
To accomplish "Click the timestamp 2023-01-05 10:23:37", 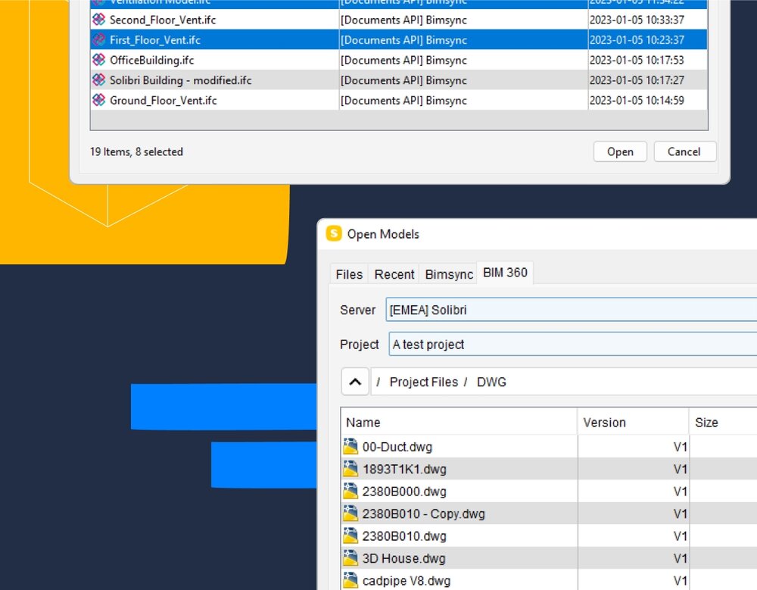I will coord(637,39).
